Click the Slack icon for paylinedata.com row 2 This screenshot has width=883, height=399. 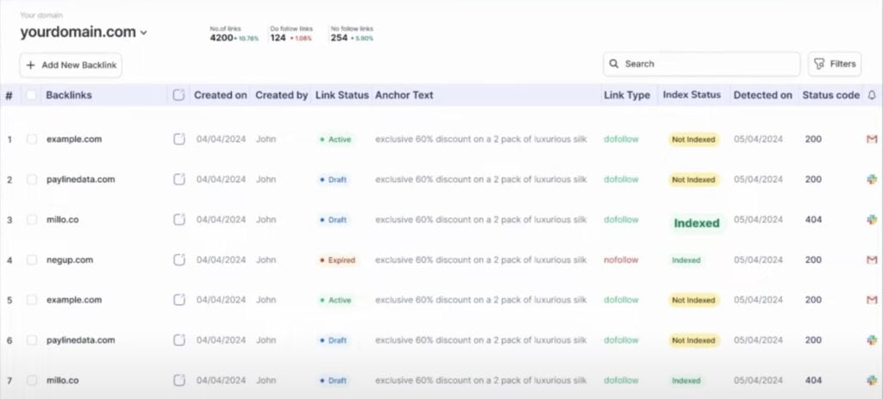click(x=871, y=179)
